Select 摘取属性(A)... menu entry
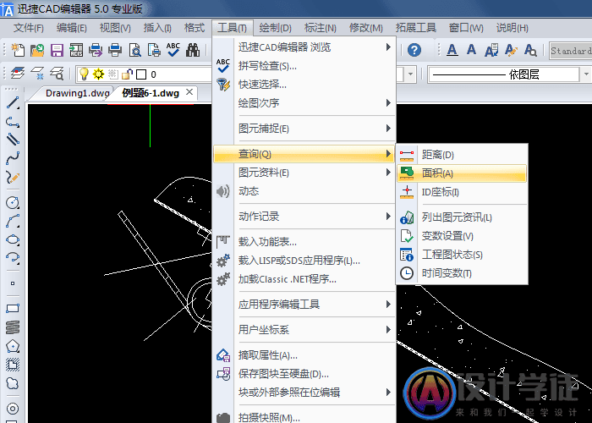Viewport: 592px width, 423px height. 304,355
